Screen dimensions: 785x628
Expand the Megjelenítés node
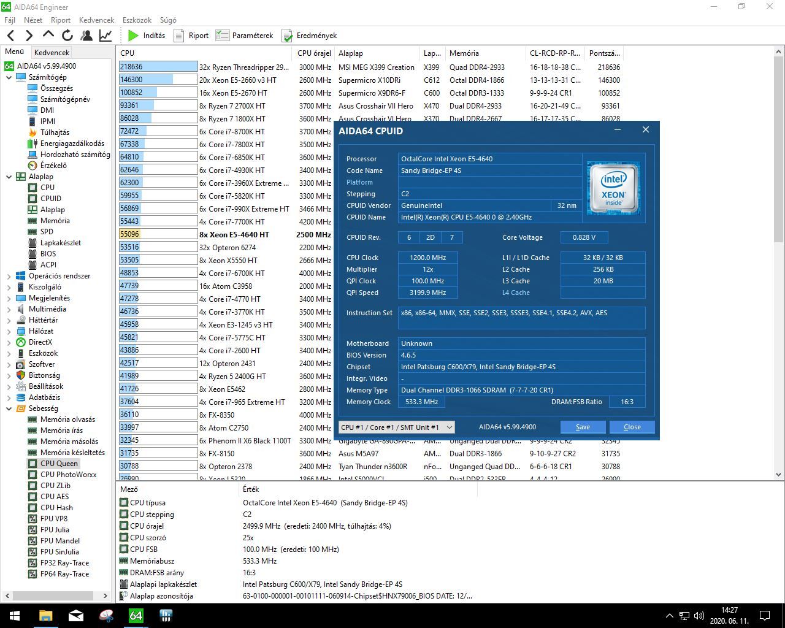click(9, 298)
